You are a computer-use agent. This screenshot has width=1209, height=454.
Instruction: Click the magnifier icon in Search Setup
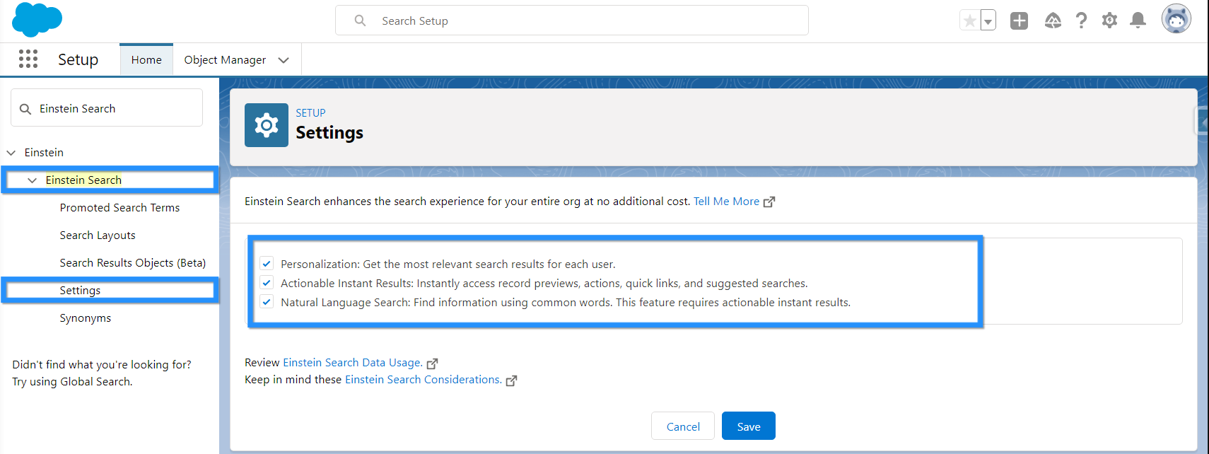tap(360, 21)
